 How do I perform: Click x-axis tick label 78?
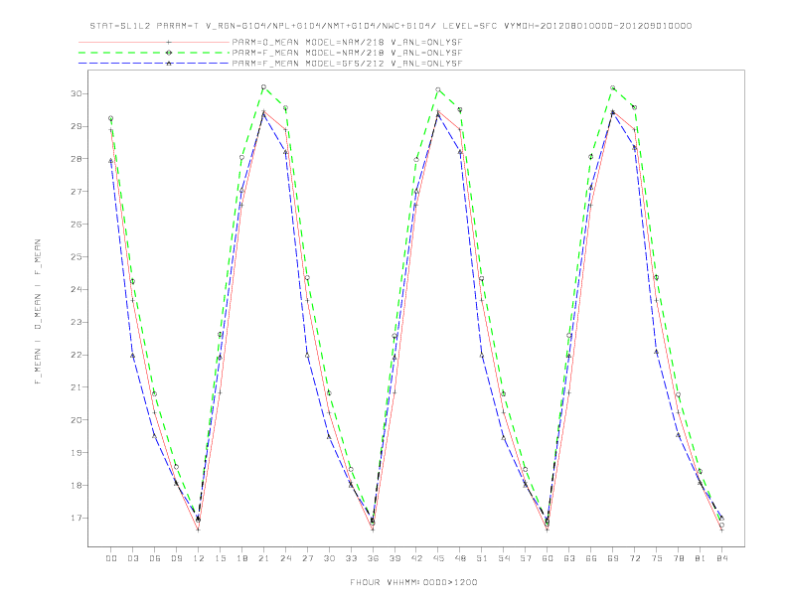tap(679, 558)
